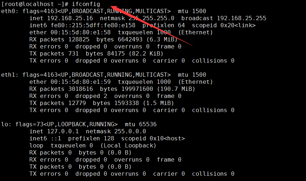
Task: Click the broadcast address 192.168.25.255
Action: (242, 18)
